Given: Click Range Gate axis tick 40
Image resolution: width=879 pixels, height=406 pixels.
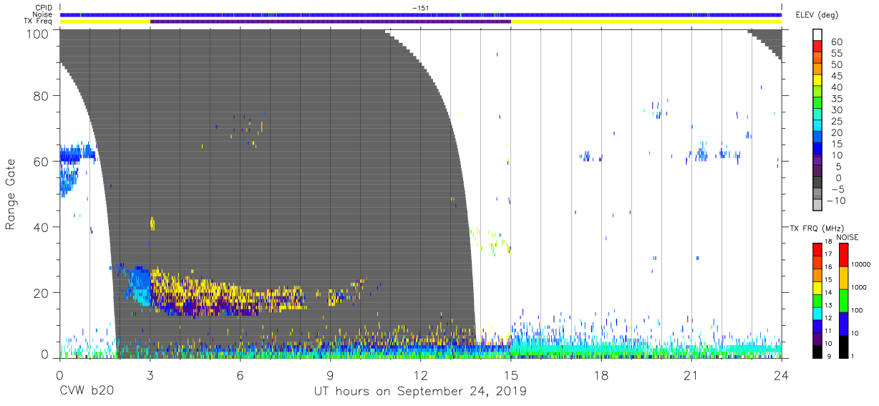Looking at the screenshot, I should [x=42, y=227].
